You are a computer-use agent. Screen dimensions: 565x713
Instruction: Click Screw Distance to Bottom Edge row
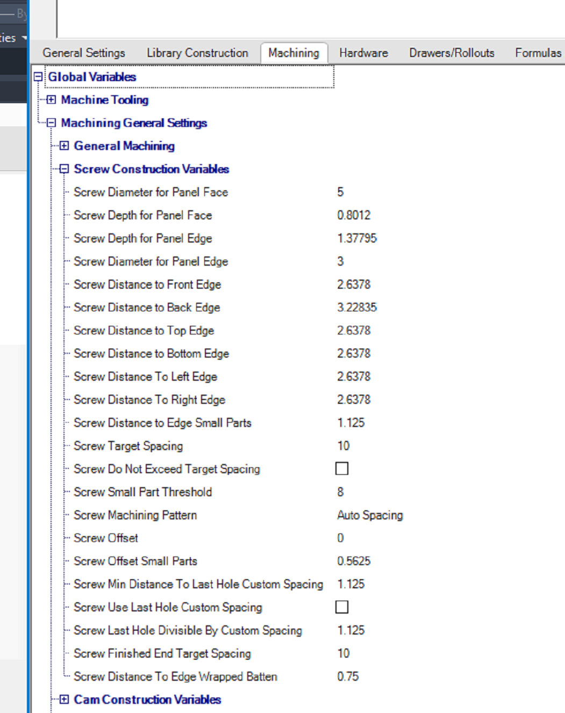pyautogui.click(x=151, y=353)
